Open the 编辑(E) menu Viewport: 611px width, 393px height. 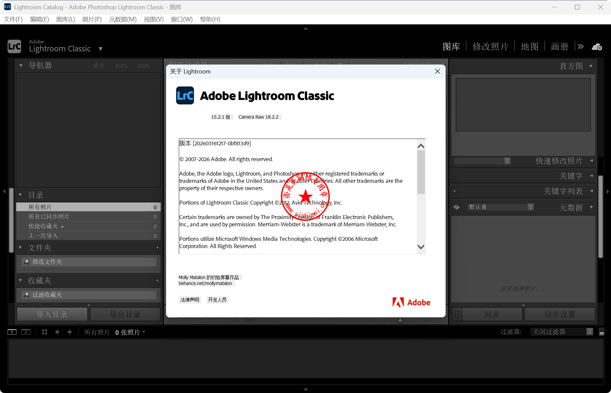point(40,19)
